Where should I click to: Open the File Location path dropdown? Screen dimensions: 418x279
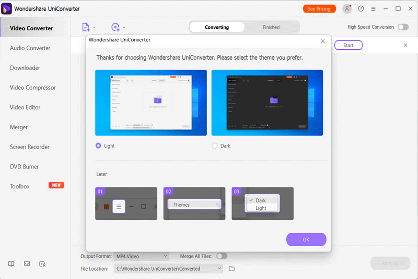point(168,269)
